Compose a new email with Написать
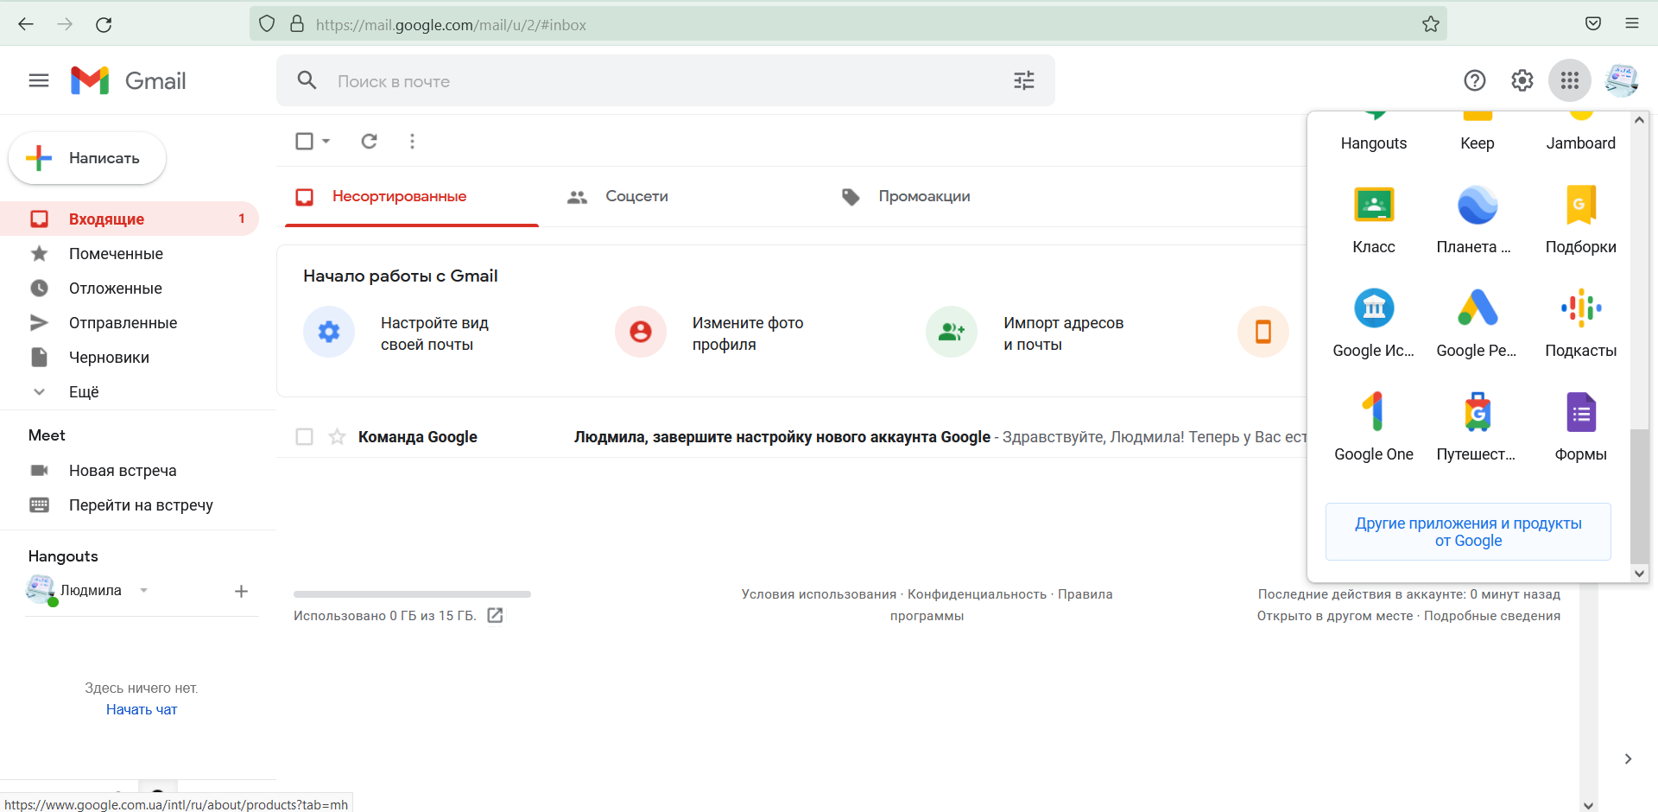 point(87,158)
